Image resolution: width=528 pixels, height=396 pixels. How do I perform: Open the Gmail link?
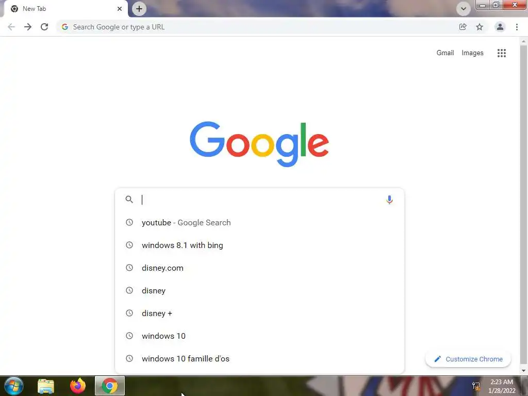[445, 53]
